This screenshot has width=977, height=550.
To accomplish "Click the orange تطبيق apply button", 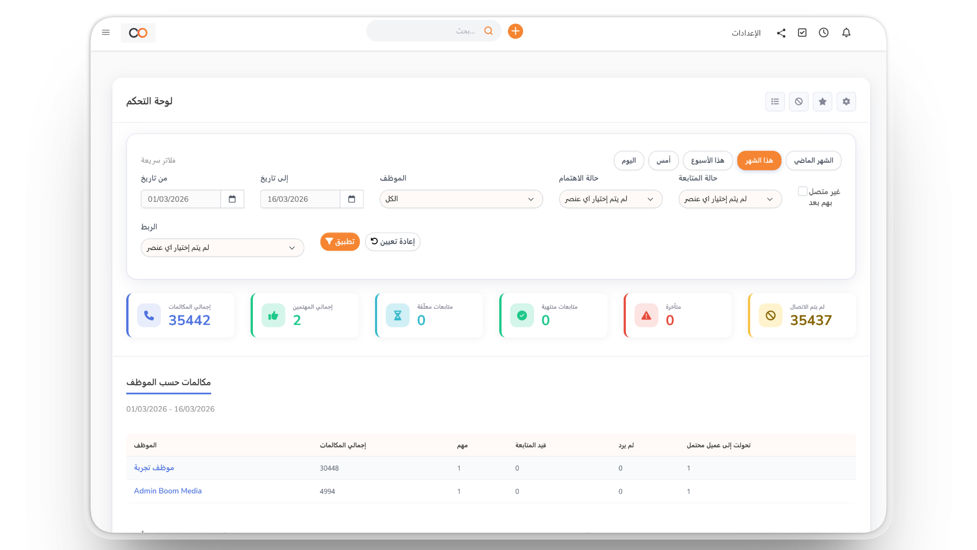I will pos(340,241).
